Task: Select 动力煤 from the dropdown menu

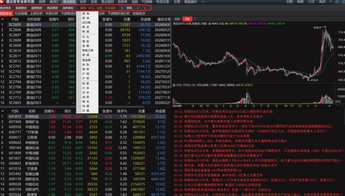Action: 86,23
